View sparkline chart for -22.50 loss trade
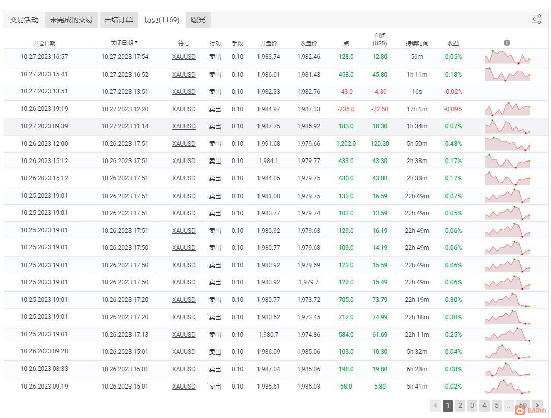The width and height of the screenshot is (551, 418). coord(507,109)
